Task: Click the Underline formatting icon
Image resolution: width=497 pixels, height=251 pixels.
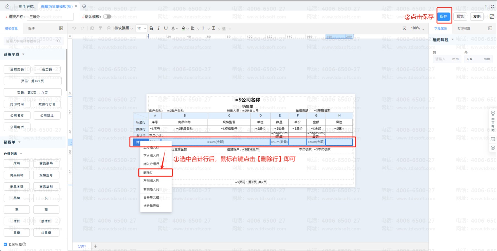Action: tap(165, 28)
